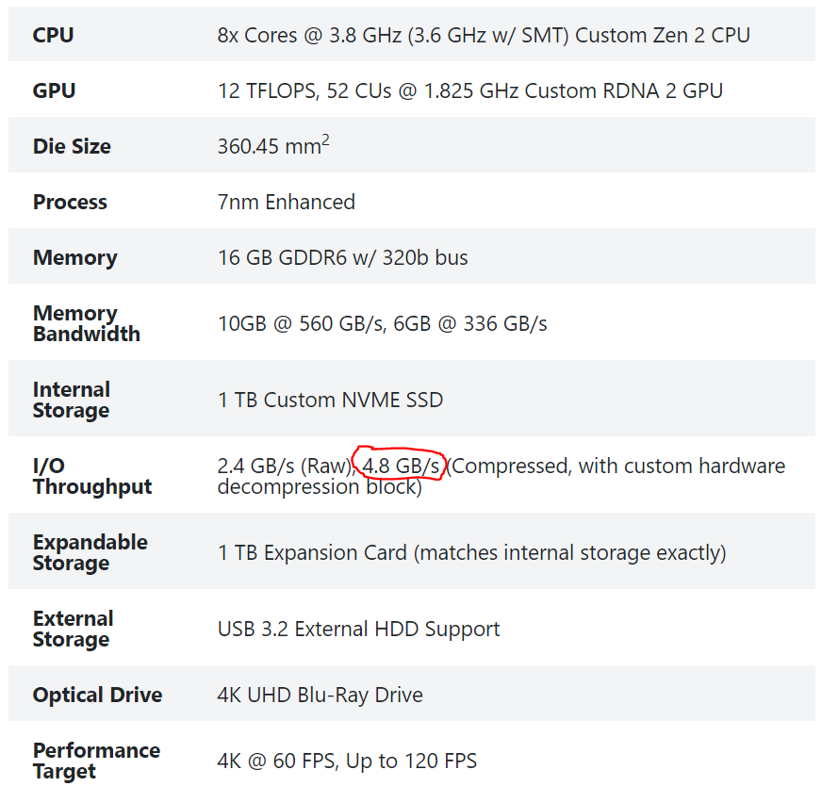Click the Optical Drive heading
This screenshot has height=786, width=822.
point(97,696)
